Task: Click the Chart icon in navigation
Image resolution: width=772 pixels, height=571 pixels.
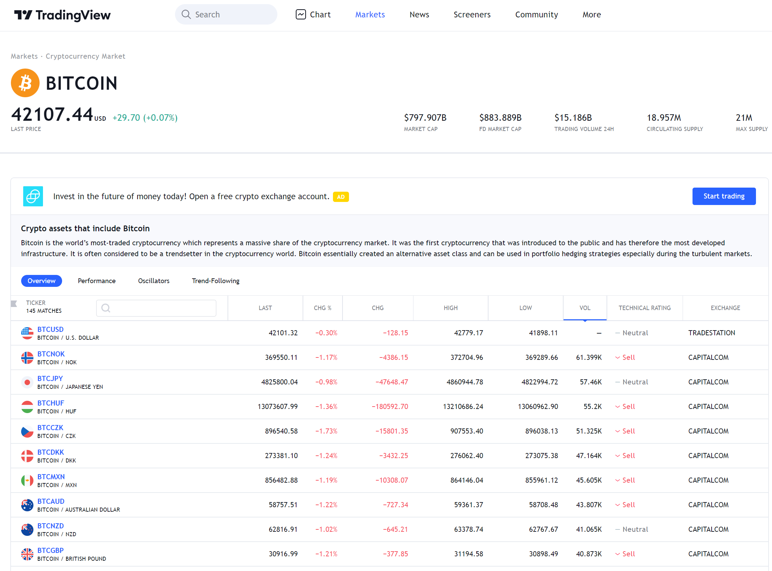Action: pos(301,15)
